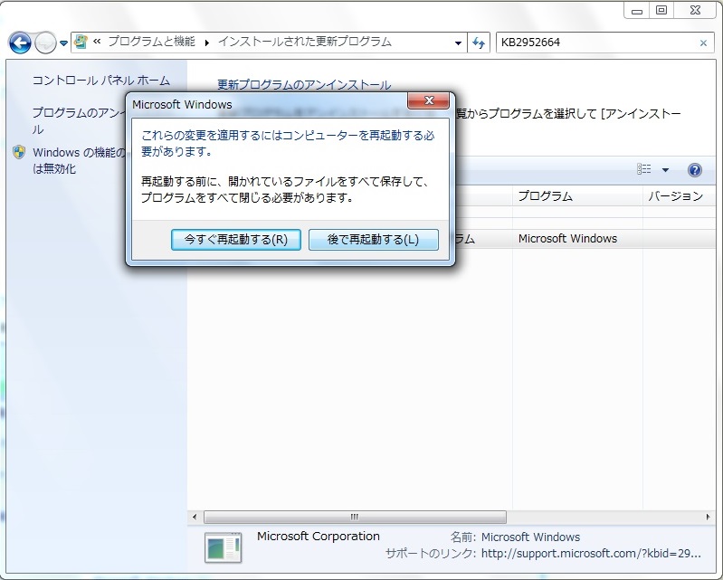Expand the breadcrumb arrow after プログラムと機能
The image size is (723, 580).
207,43
